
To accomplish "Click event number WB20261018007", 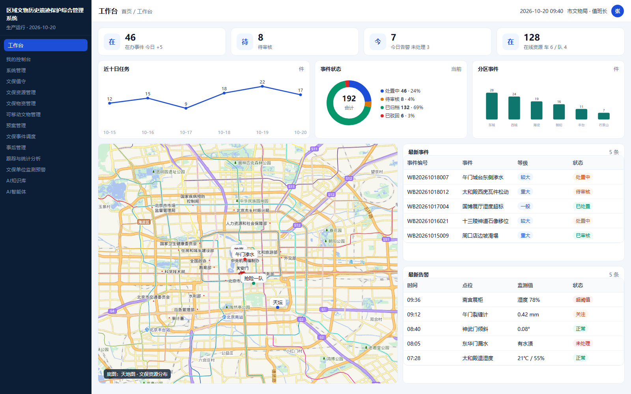I will [x=428, y=177].
